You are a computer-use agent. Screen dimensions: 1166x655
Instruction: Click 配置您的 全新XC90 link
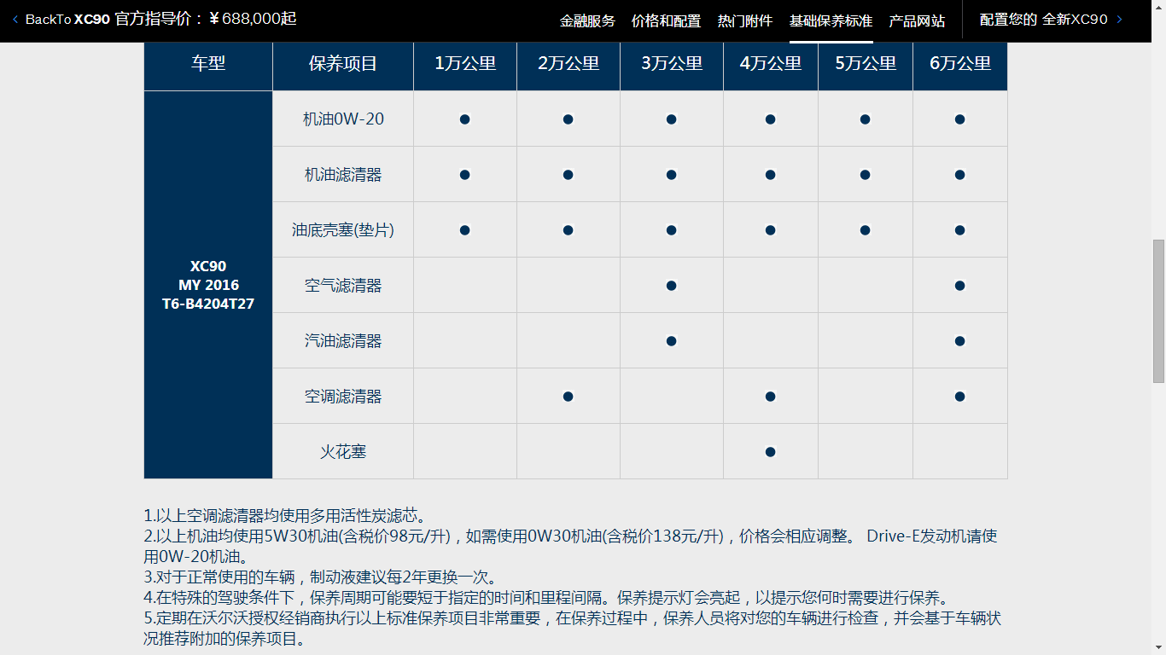pos(1043,20)
